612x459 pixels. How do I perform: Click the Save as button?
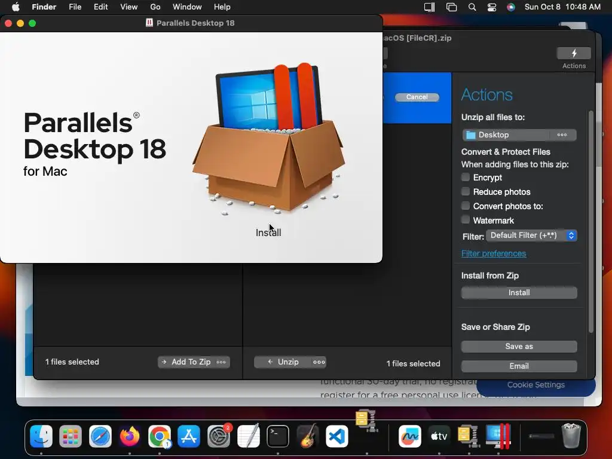click(519, 346)
